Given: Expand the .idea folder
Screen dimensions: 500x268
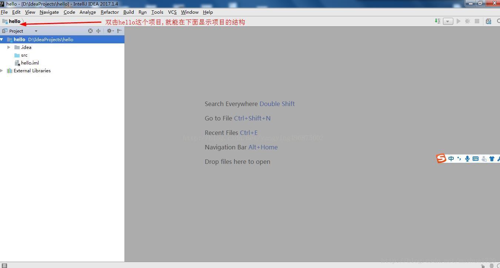Looking at the screenshot, I should 9,47.
